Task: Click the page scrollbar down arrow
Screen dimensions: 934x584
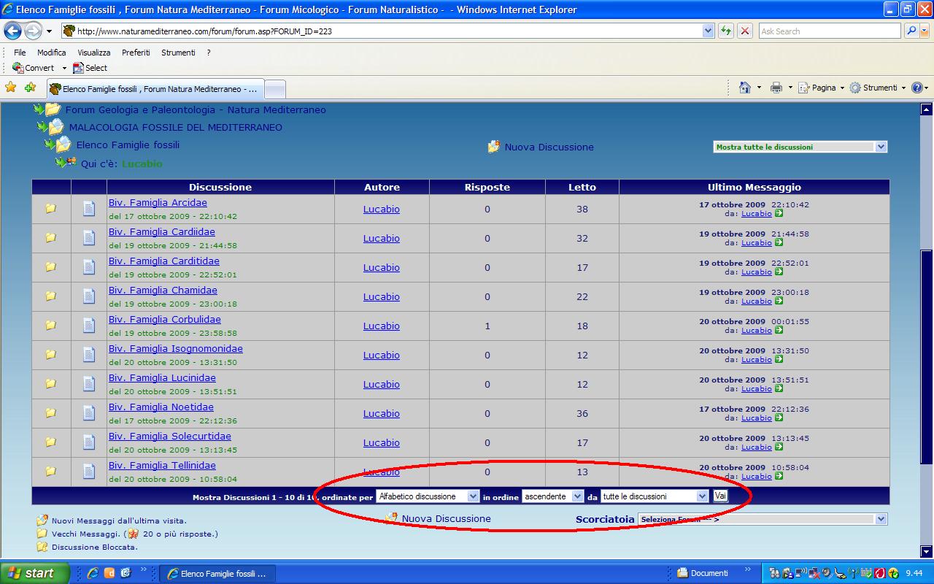Action: [927, 552]
